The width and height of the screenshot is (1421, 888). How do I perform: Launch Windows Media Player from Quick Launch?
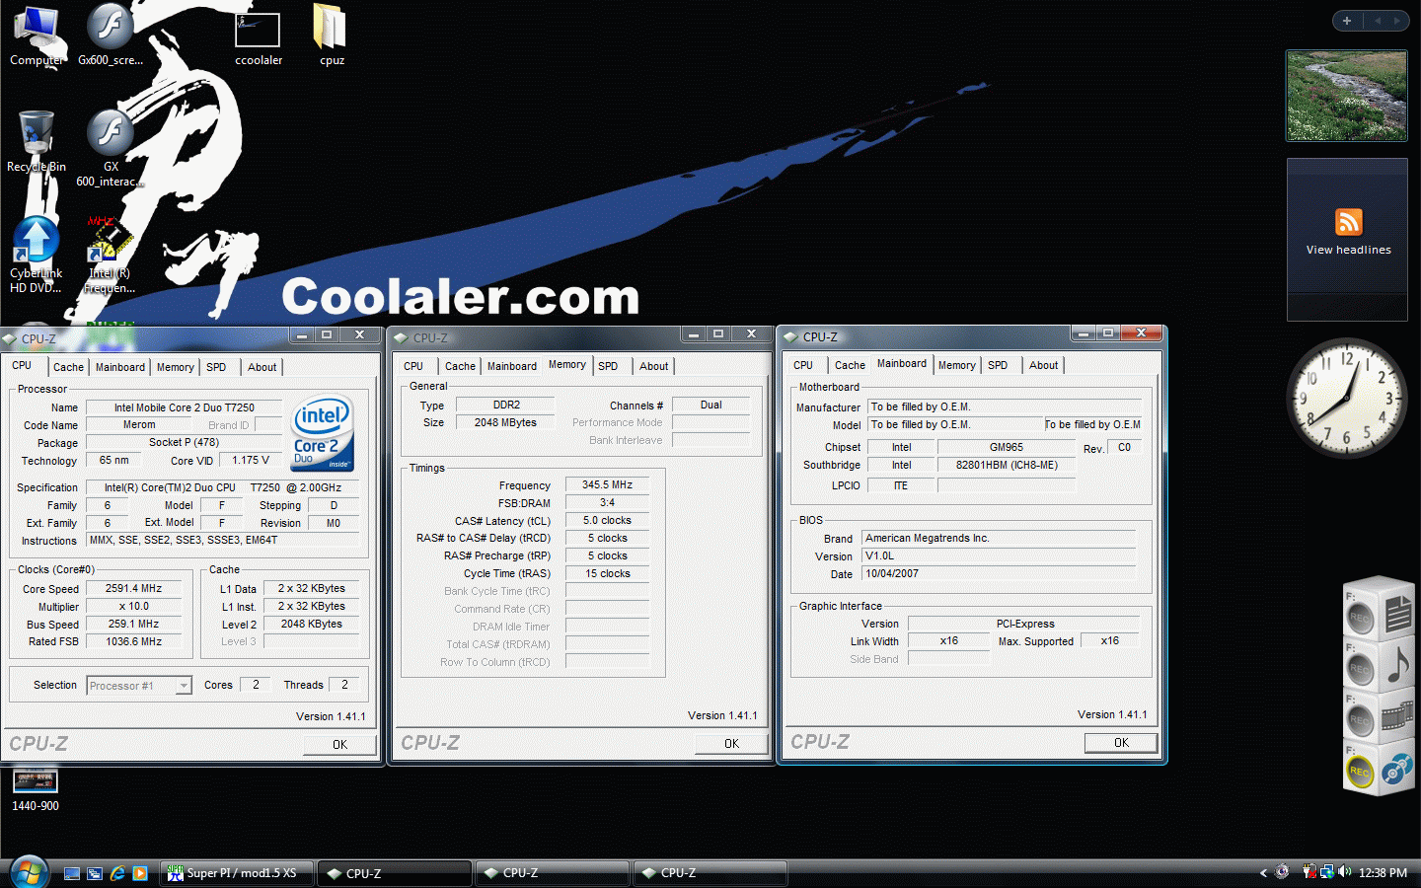click(x=140, y=873)
